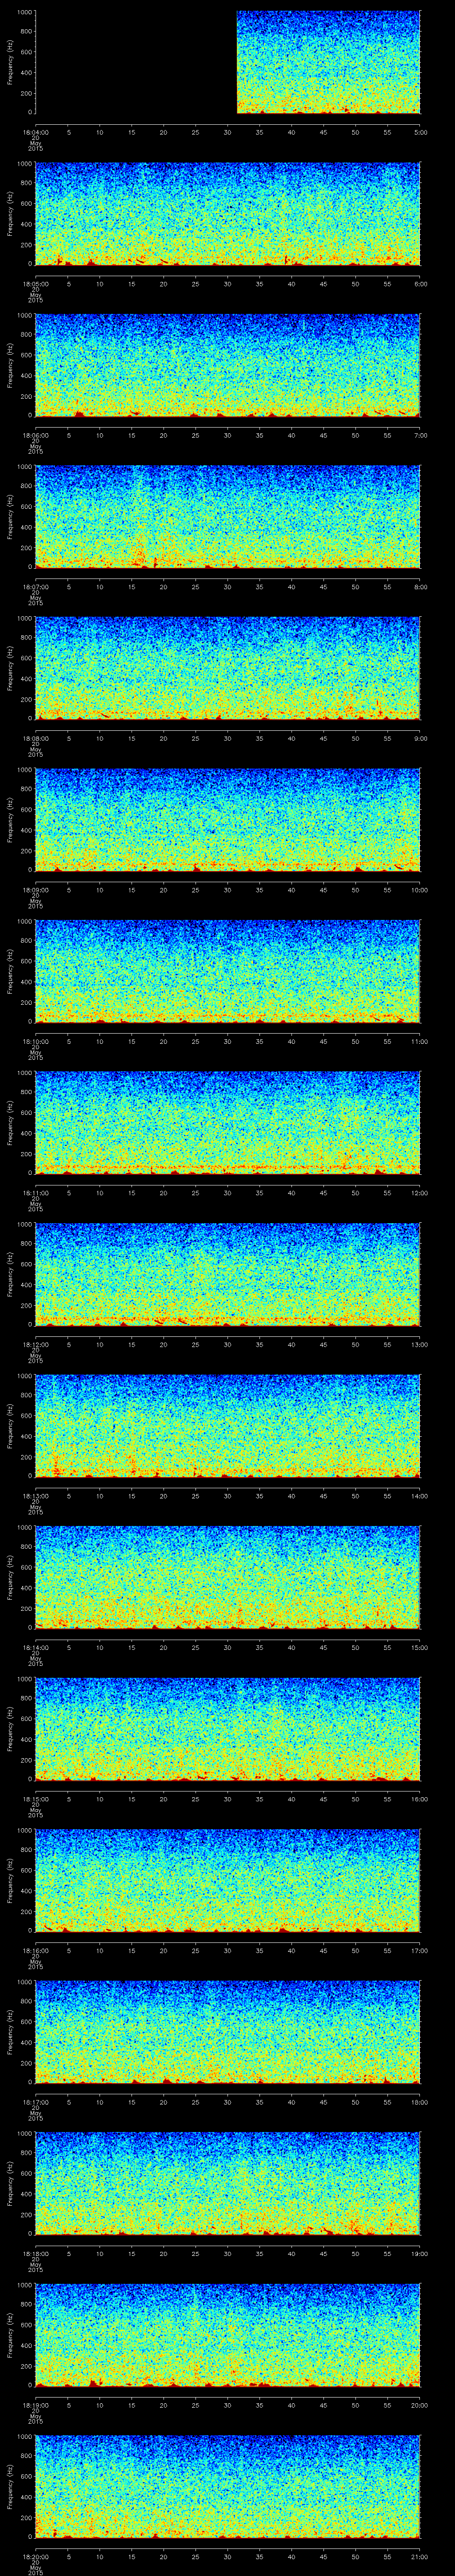Select the 18:11:00 start time label
The height and width of the screenshot is (2576, 455).
click(36, 1193)
